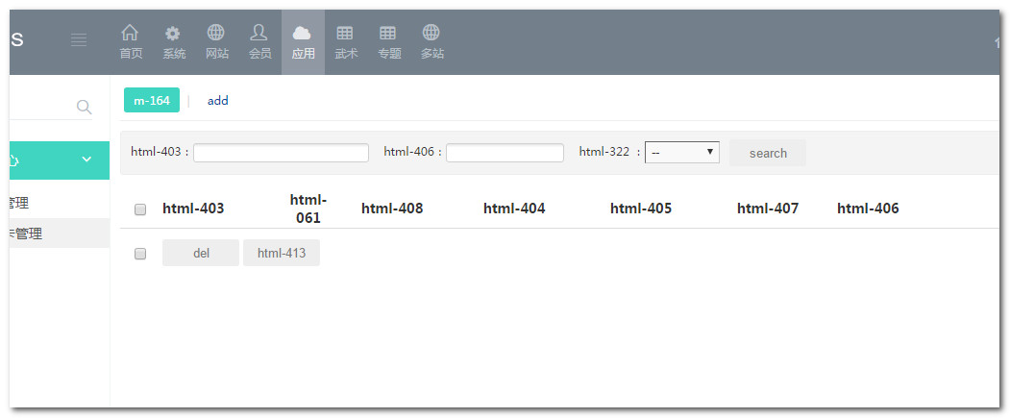The image size is (1010, 418).
Task: Click the 武术 grid icon
Action: point(345,35)
